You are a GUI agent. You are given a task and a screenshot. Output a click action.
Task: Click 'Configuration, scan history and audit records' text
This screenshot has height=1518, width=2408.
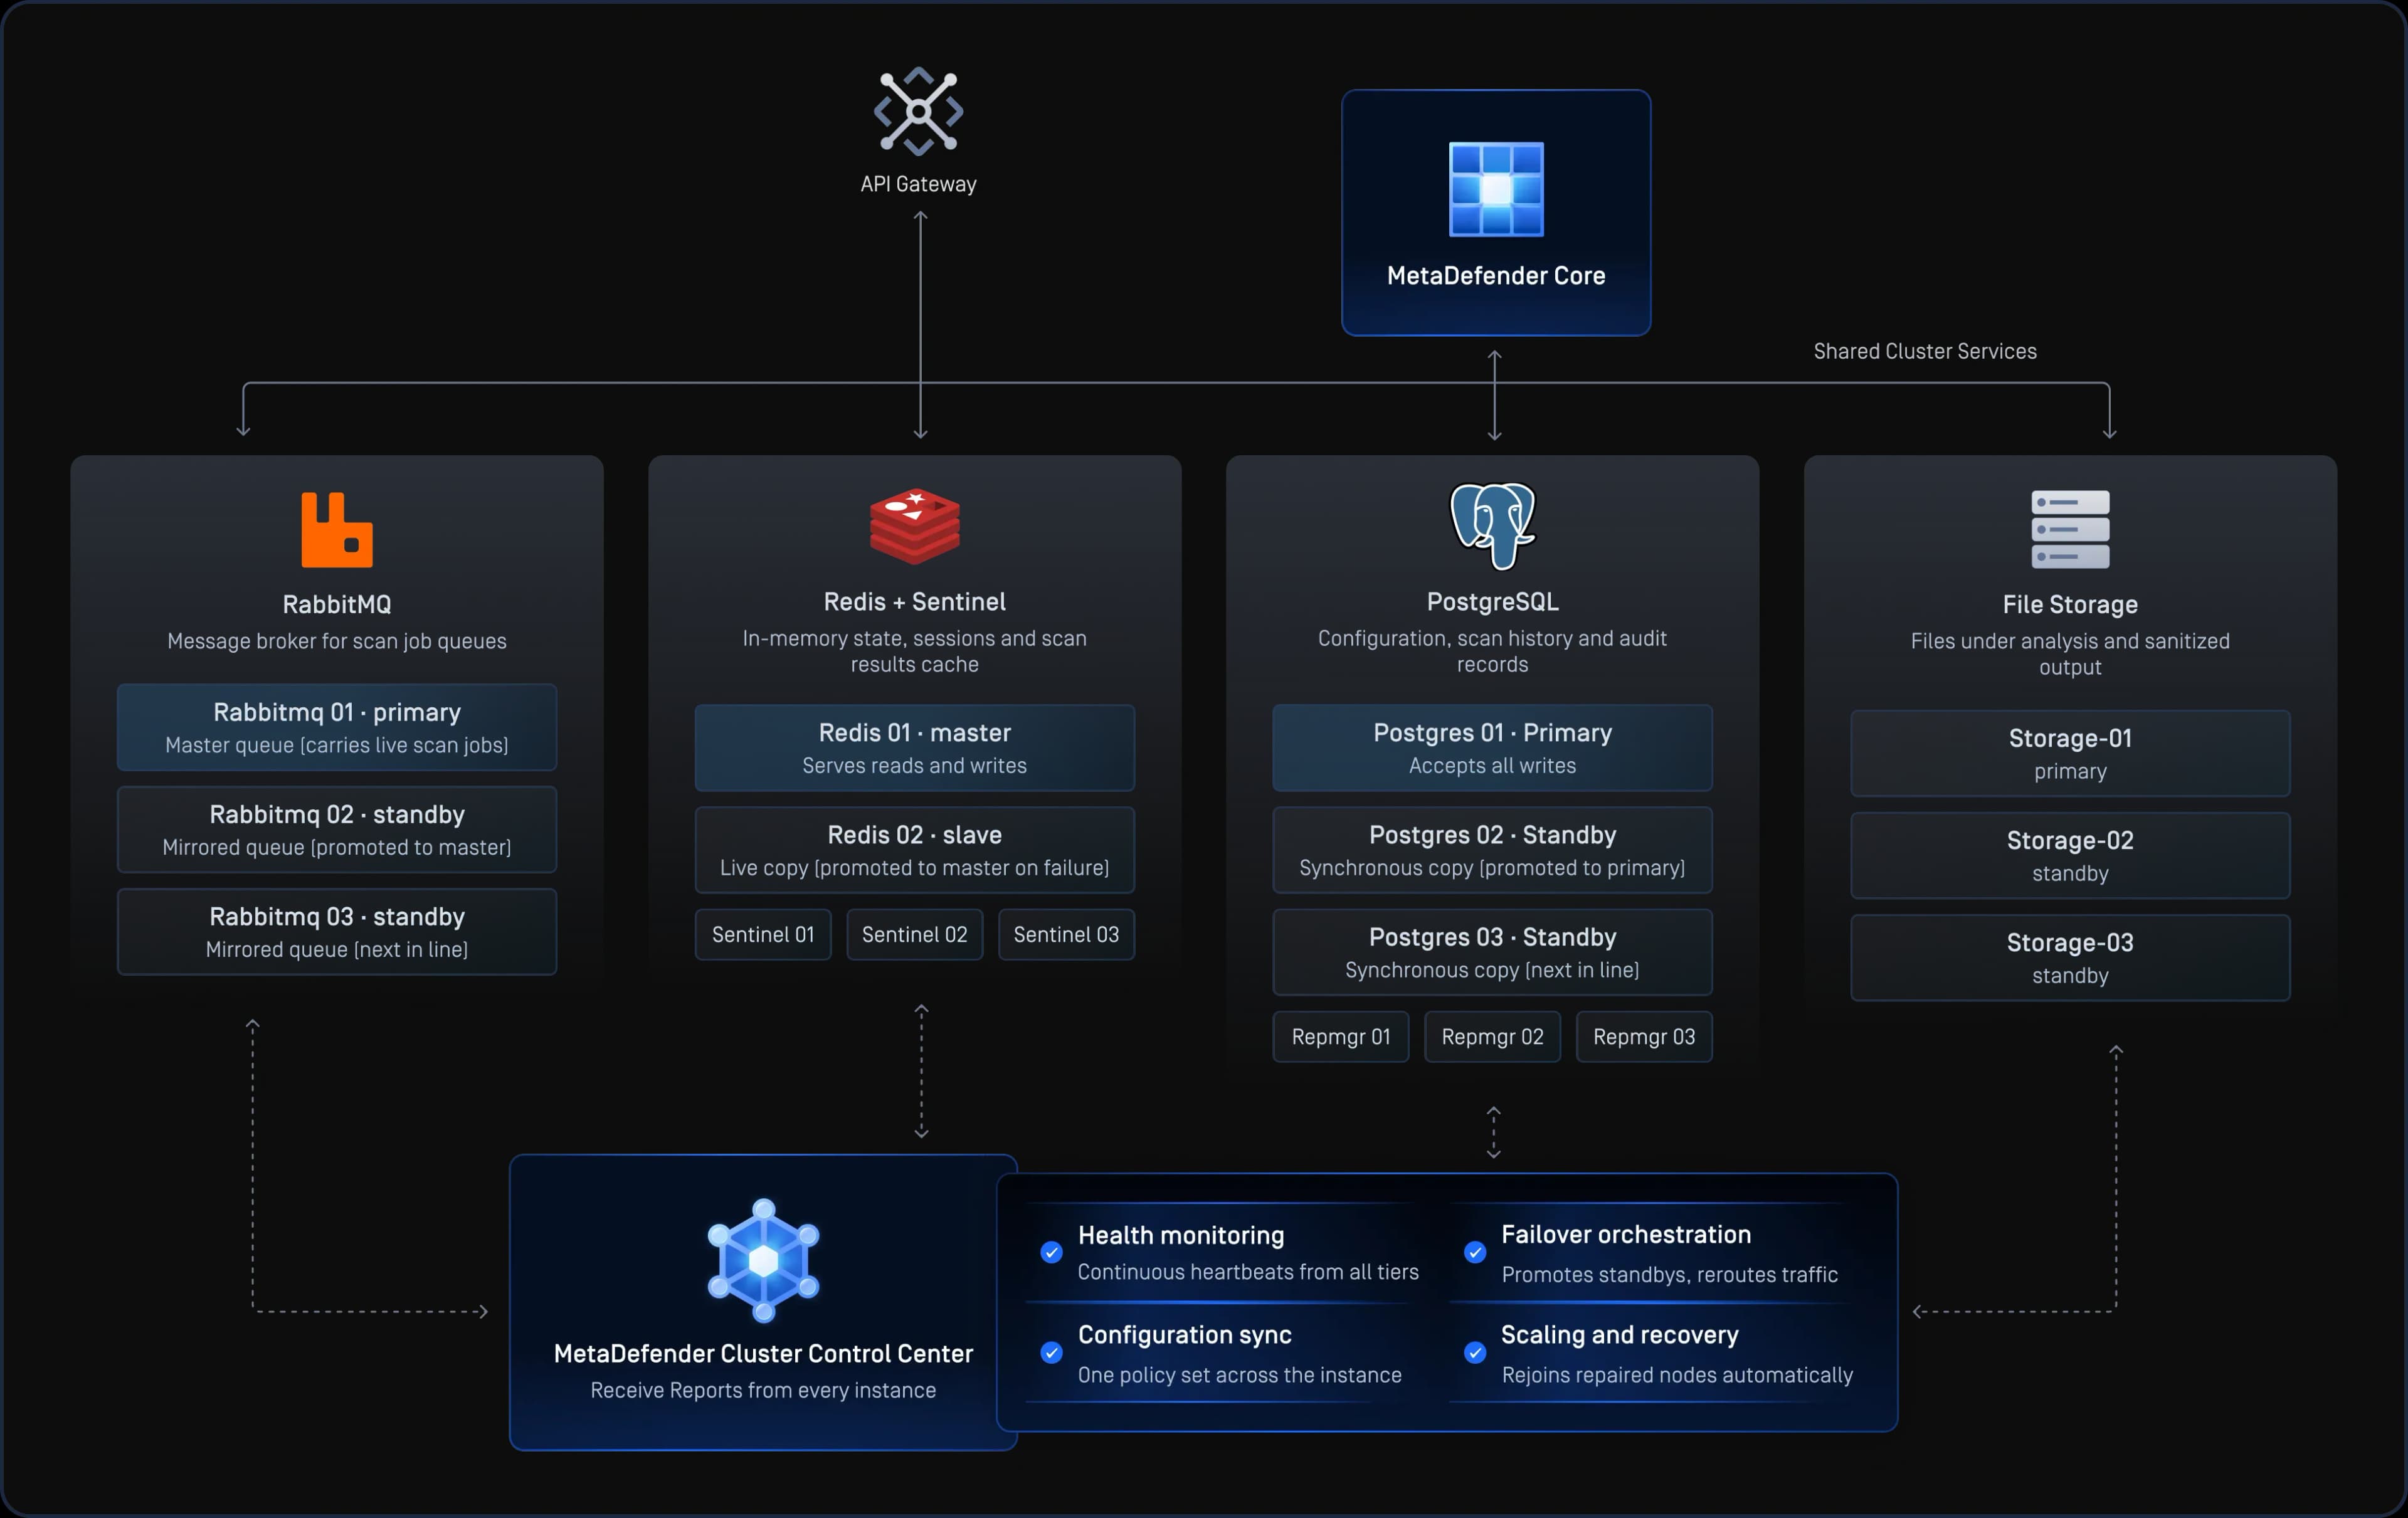click(1492, 651)
